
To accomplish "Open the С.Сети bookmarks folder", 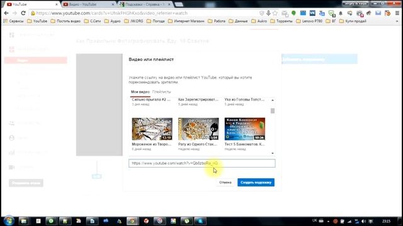I will click(x=93, y=21).
